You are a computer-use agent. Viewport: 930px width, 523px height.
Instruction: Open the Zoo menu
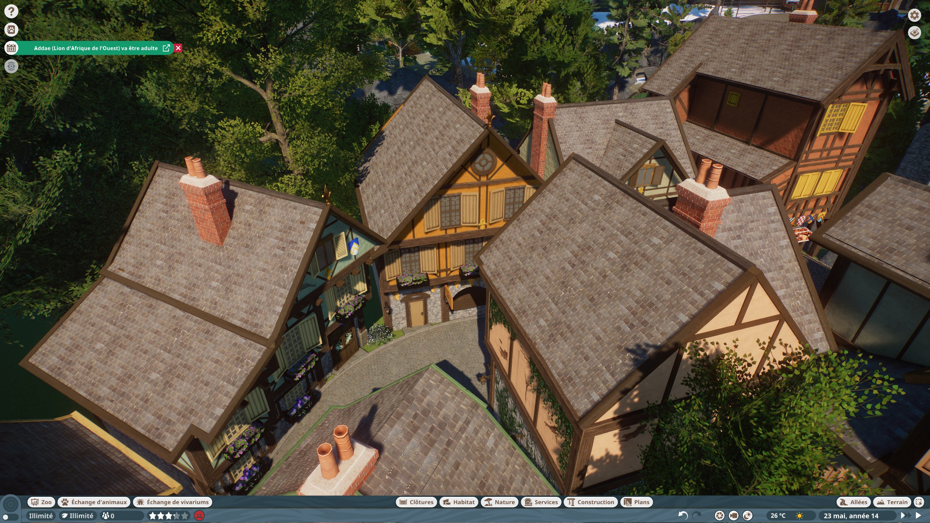[41, 502]
